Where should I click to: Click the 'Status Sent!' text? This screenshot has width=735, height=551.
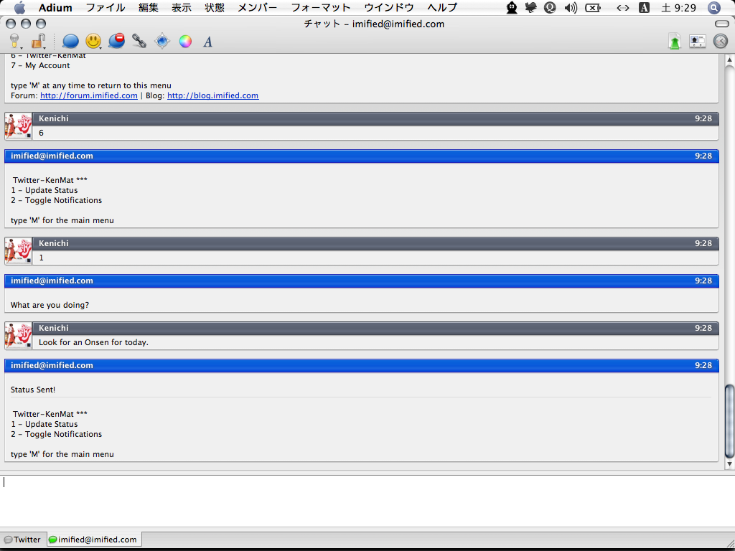pos(33,390)
